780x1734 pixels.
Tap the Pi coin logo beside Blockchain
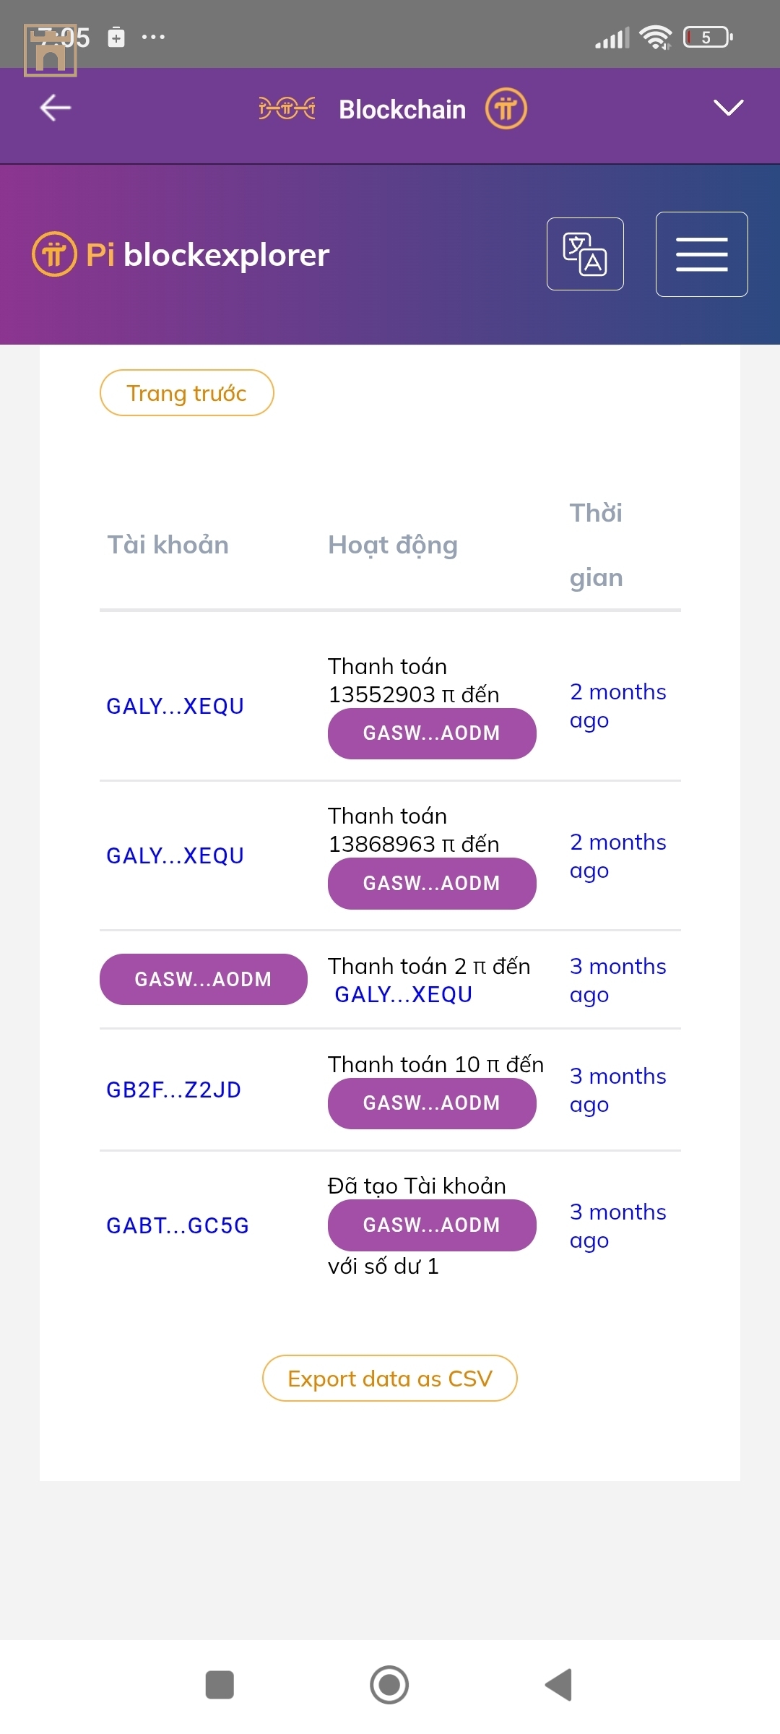pyautogui.click(x=506, y=109)
